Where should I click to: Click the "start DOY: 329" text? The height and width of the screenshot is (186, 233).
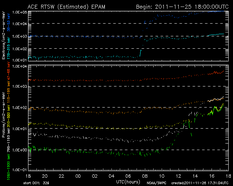click(36, 183)
